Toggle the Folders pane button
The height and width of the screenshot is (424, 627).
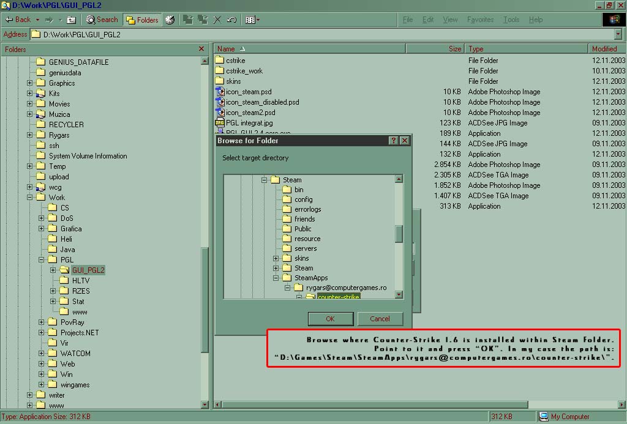pos(142,20)
